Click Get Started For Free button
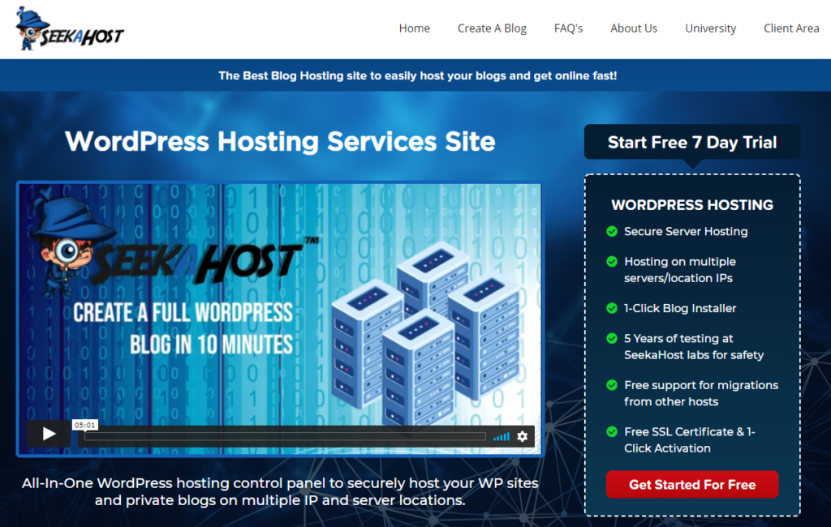 [692, 485]
